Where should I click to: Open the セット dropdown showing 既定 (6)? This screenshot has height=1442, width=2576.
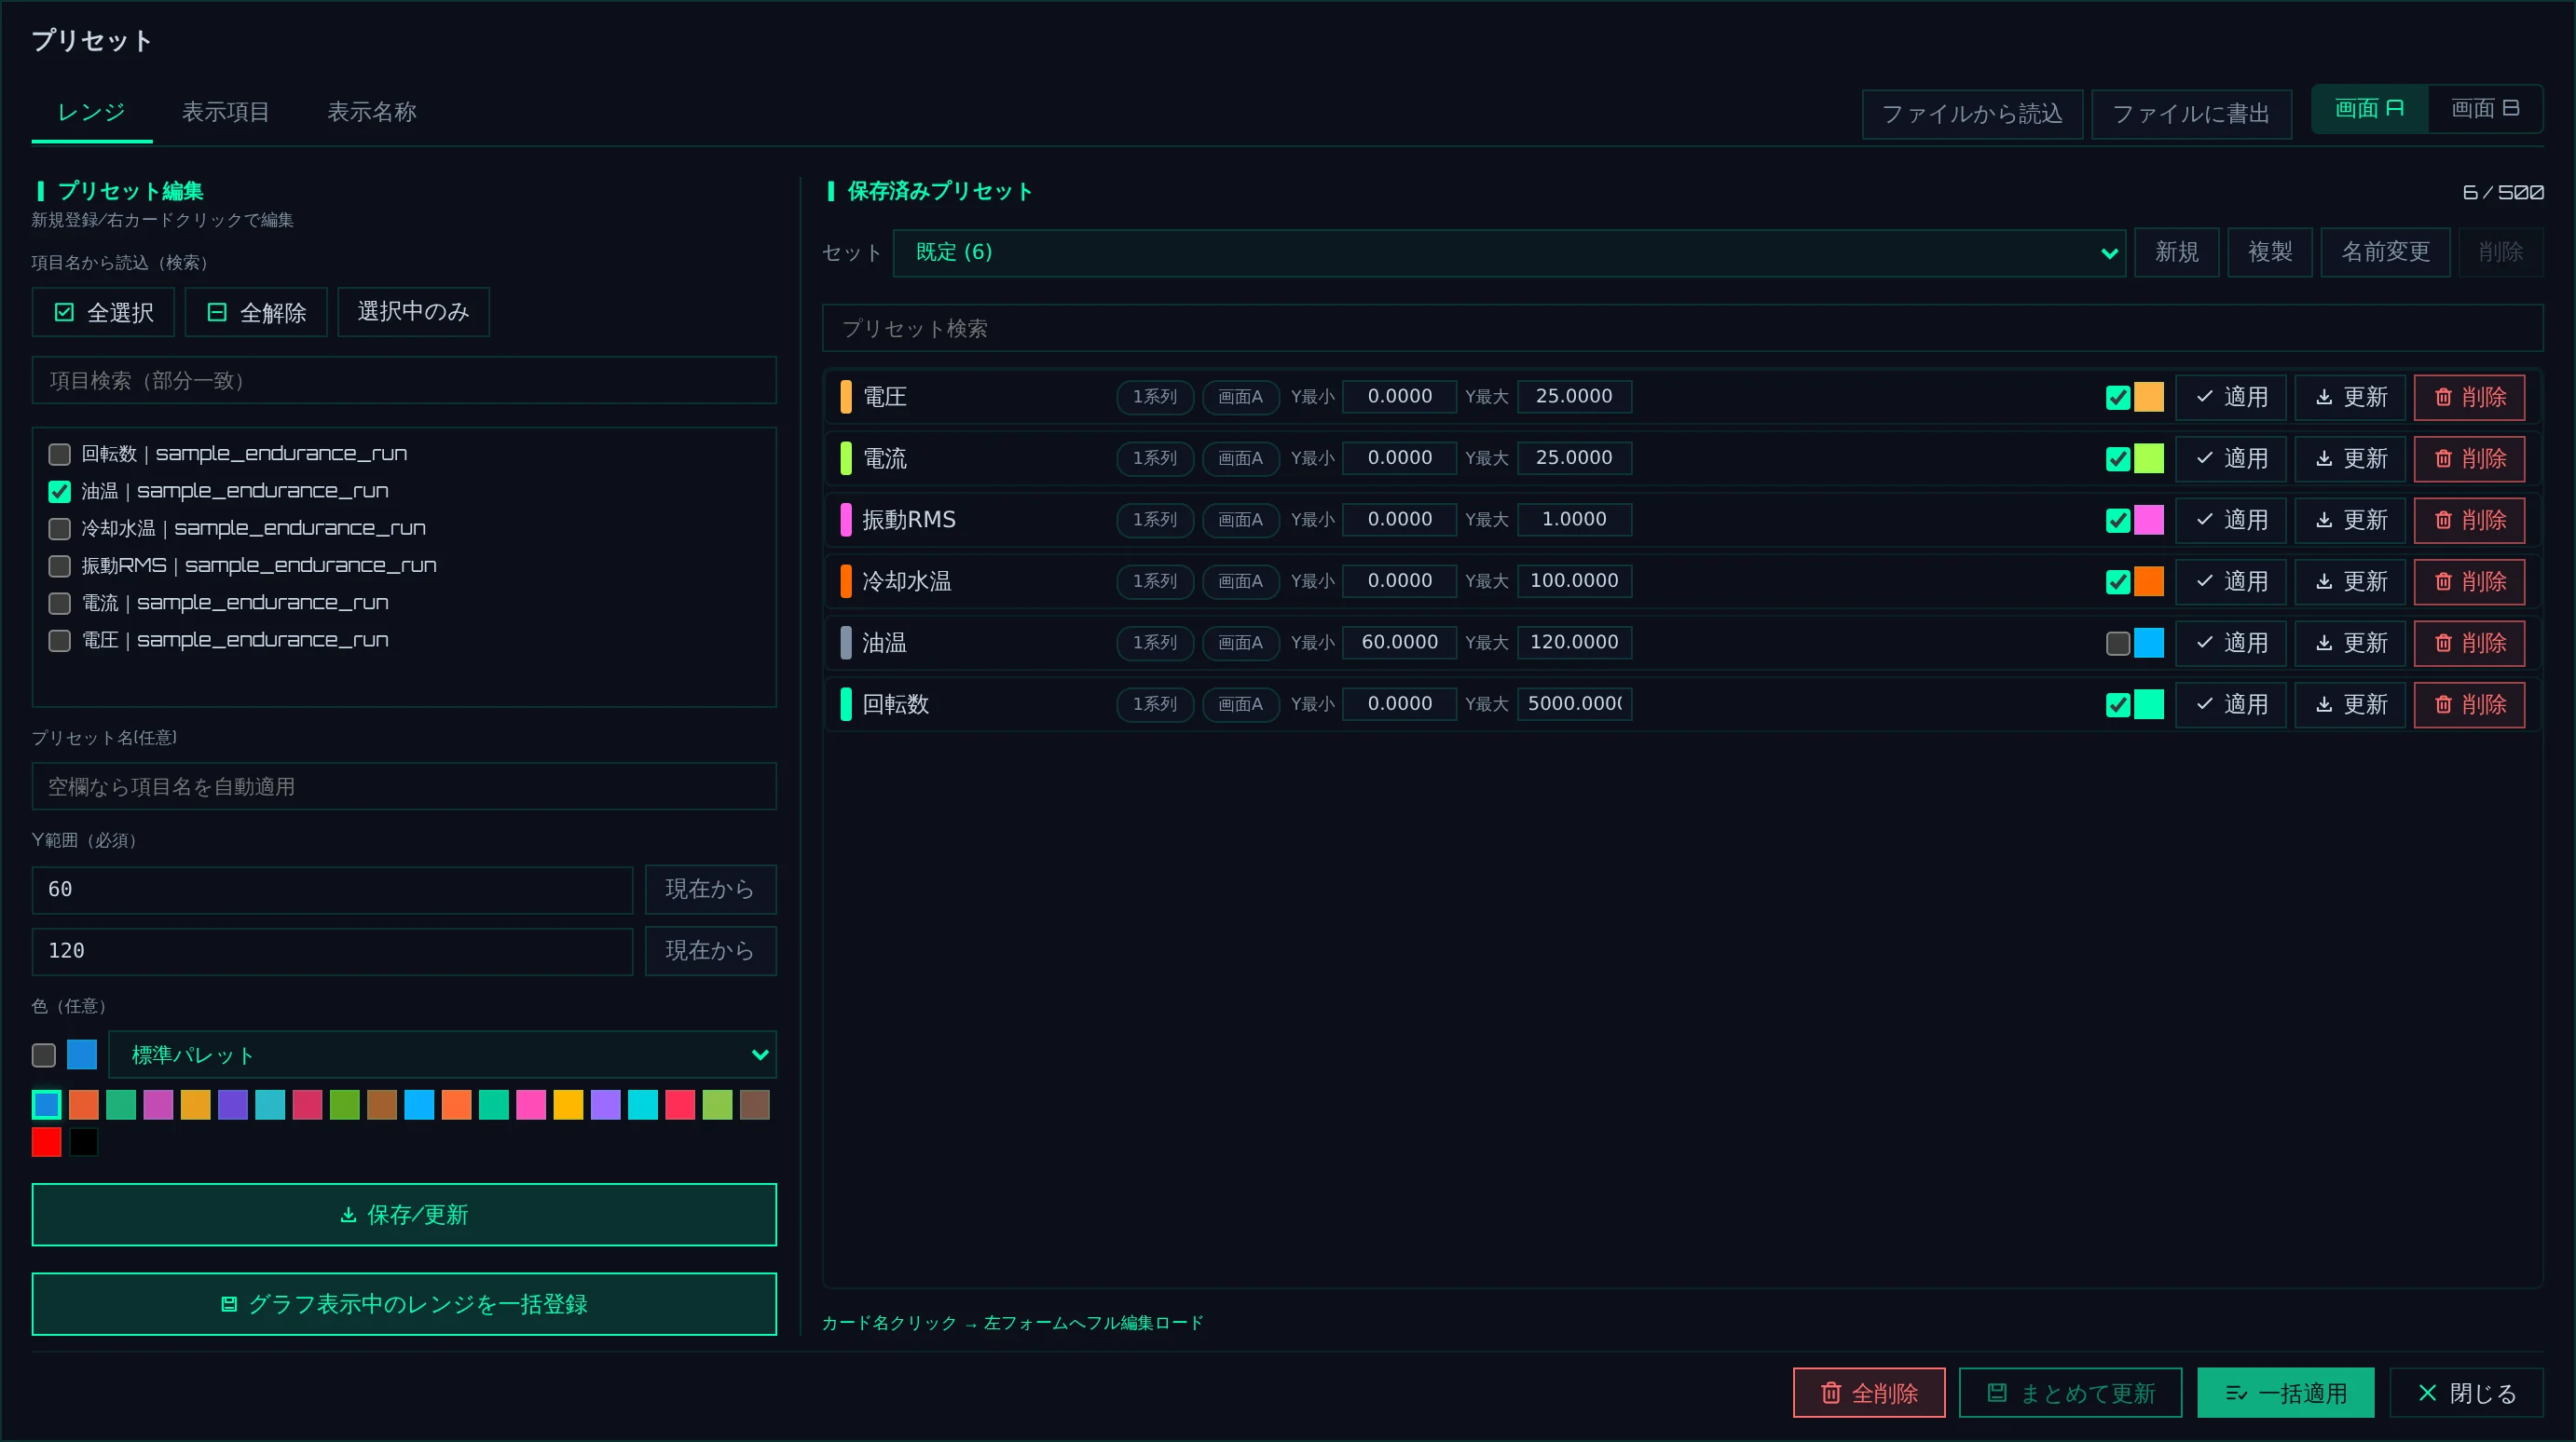click(x=1509, y=252)
